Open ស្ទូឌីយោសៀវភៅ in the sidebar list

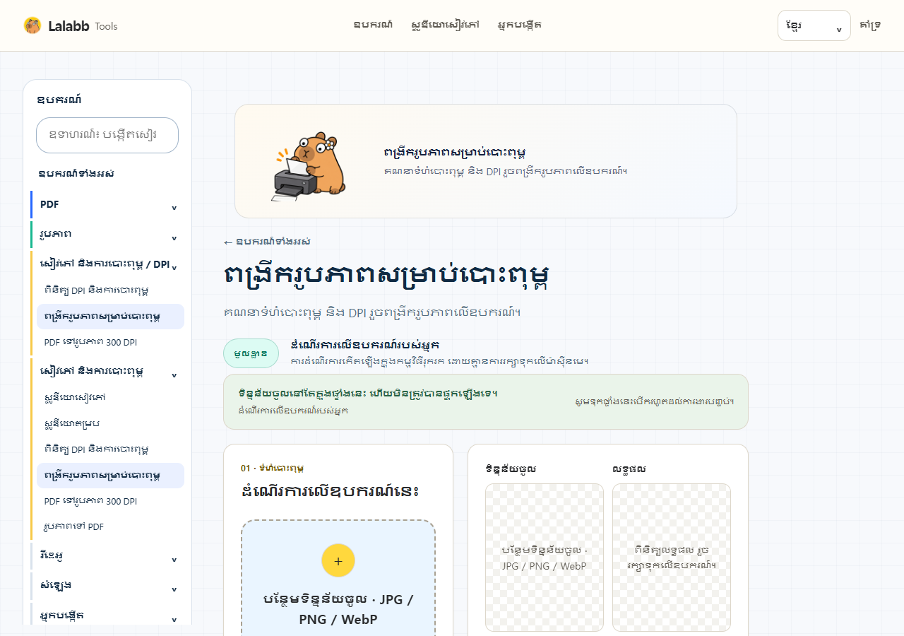point(110,398)
